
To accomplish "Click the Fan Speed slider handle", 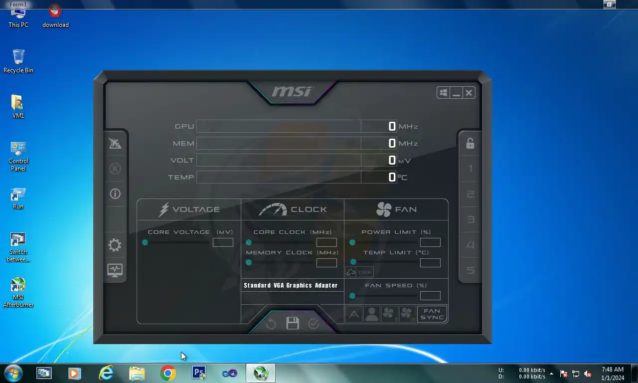I will (352, 296).
